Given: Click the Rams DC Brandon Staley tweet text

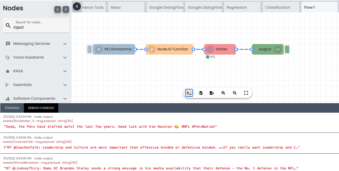Looking at the screenshot, I should click(x=151, y=168).
